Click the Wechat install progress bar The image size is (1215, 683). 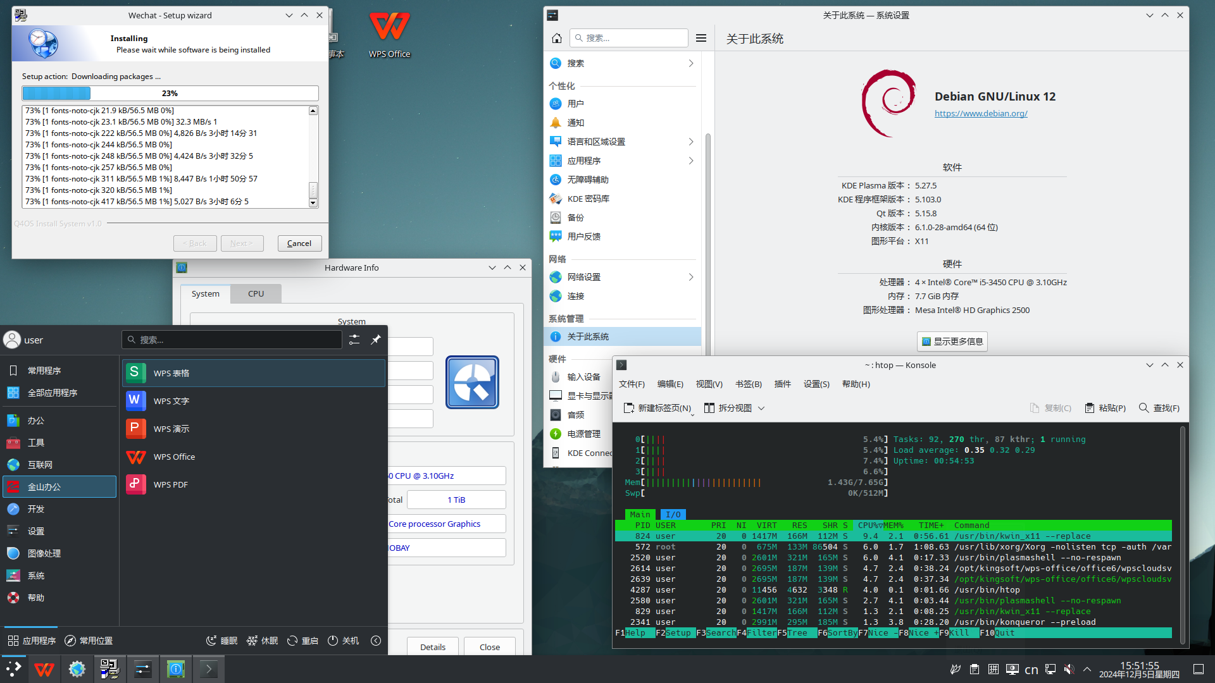click(170, 94)
